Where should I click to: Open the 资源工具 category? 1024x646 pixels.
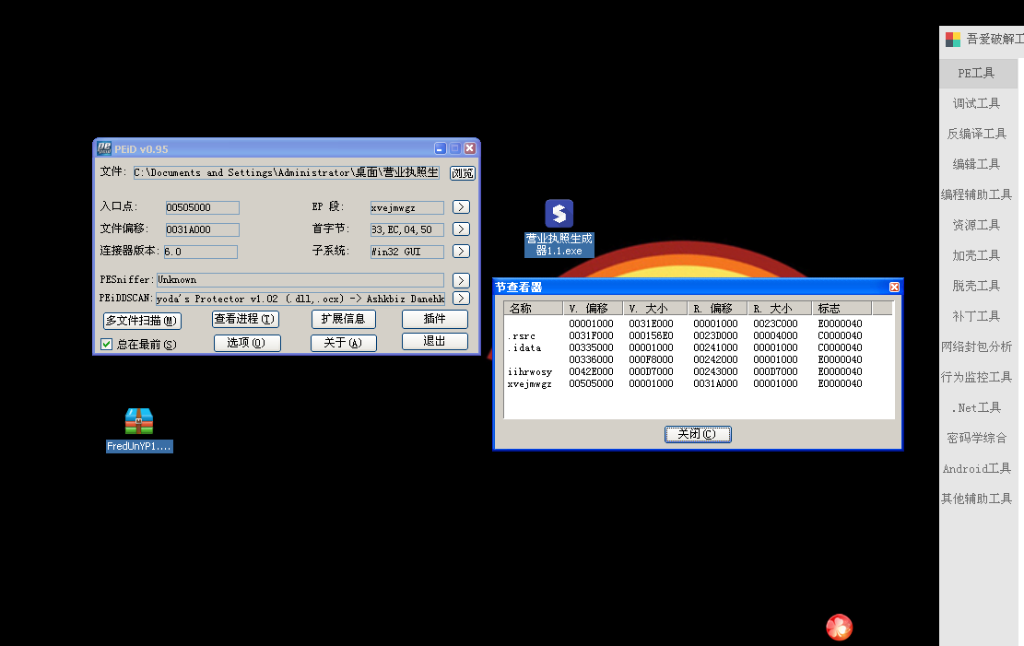click(977, 226)
